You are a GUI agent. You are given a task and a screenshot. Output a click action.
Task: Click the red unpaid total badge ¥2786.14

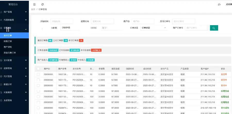(x=96, y=50)
